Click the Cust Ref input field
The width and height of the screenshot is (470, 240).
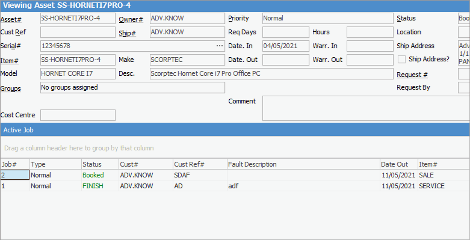(78, 32)
